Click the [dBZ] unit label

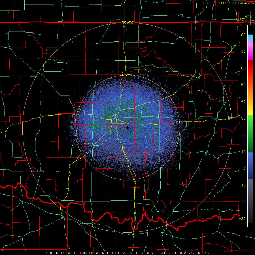(x=241, y=20)
